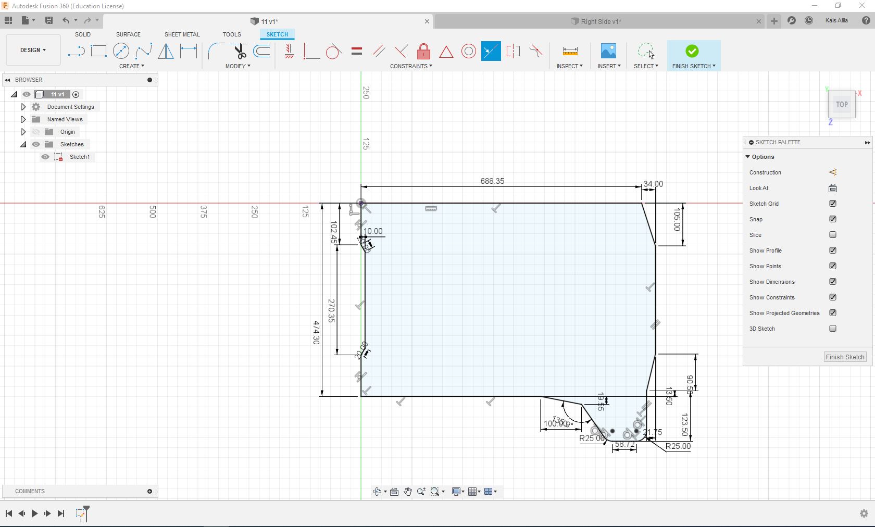Activate the Fillet tool
The height and width of the screenshot is (527, 875).
(x=216, y=51)
